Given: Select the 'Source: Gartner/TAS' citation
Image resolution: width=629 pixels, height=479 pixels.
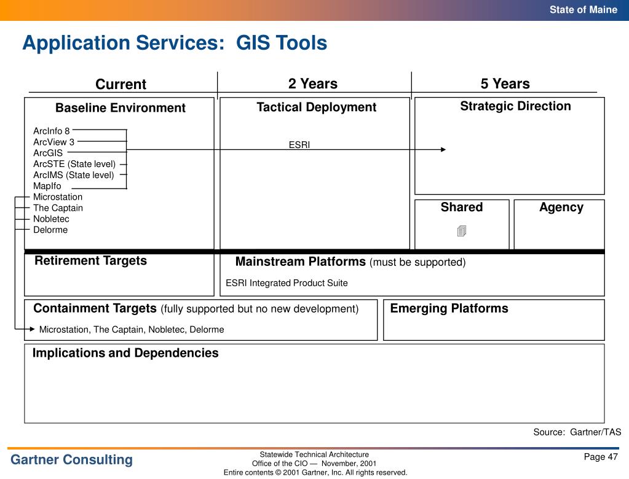Looking at the screenshot, I should 577,432.
